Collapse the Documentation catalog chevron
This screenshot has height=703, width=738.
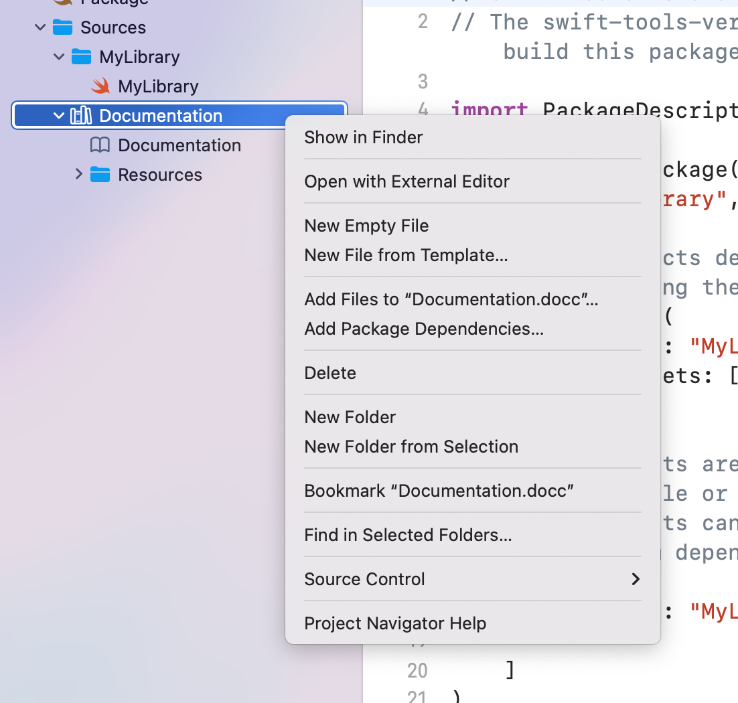coord(59,115)
